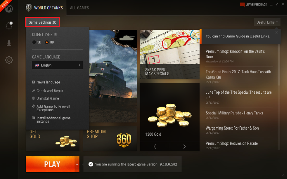Image resolution: width=287 pixels, height=179 pixels.
Task: Open launcher settings gear icon
Action: click(x=9, y=60)
